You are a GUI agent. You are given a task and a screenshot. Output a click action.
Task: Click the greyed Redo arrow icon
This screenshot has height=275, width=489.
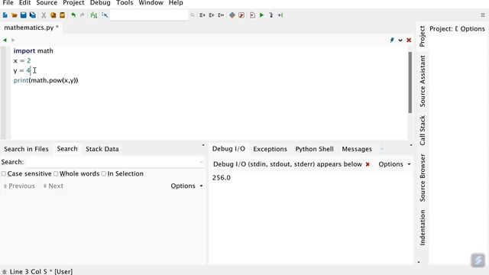point(82,15)
